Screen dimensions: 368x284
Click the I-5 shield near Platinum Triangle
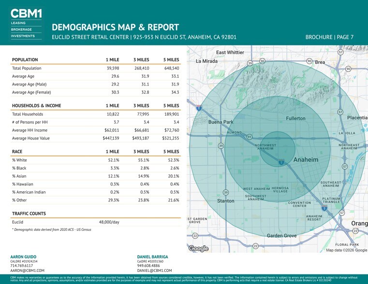[x=324, y=208]
